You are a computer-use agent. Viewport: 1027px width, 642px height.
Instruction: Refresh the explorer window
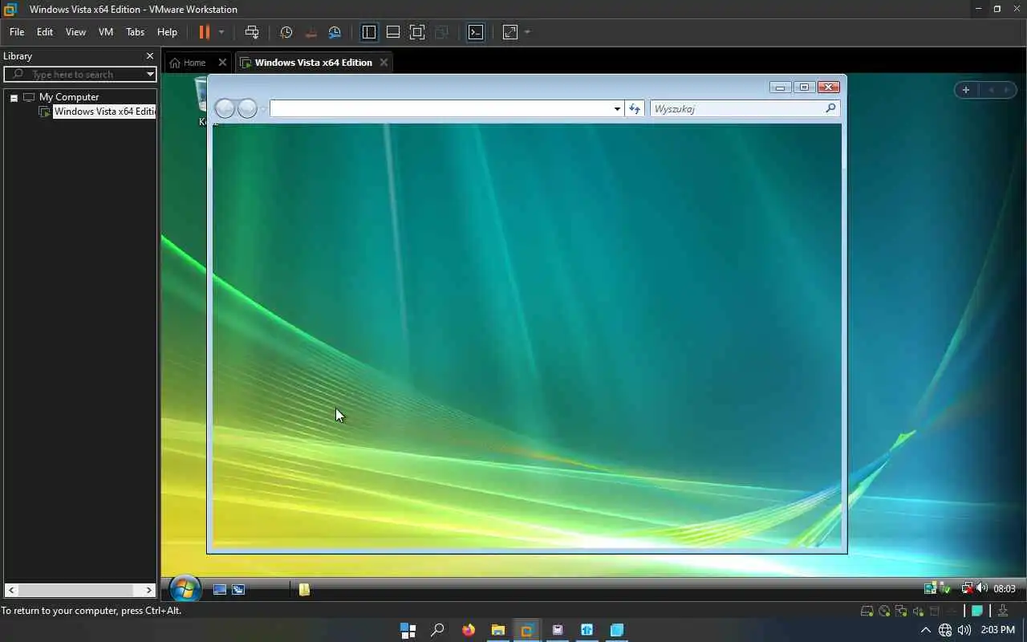(635, 108)
